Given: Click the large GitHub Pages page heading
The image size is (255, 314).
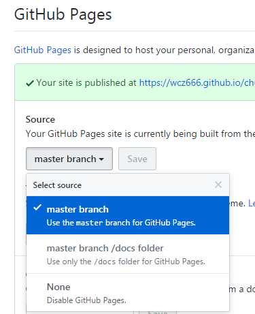Looking at the screenshot, I should pos(63,14).
